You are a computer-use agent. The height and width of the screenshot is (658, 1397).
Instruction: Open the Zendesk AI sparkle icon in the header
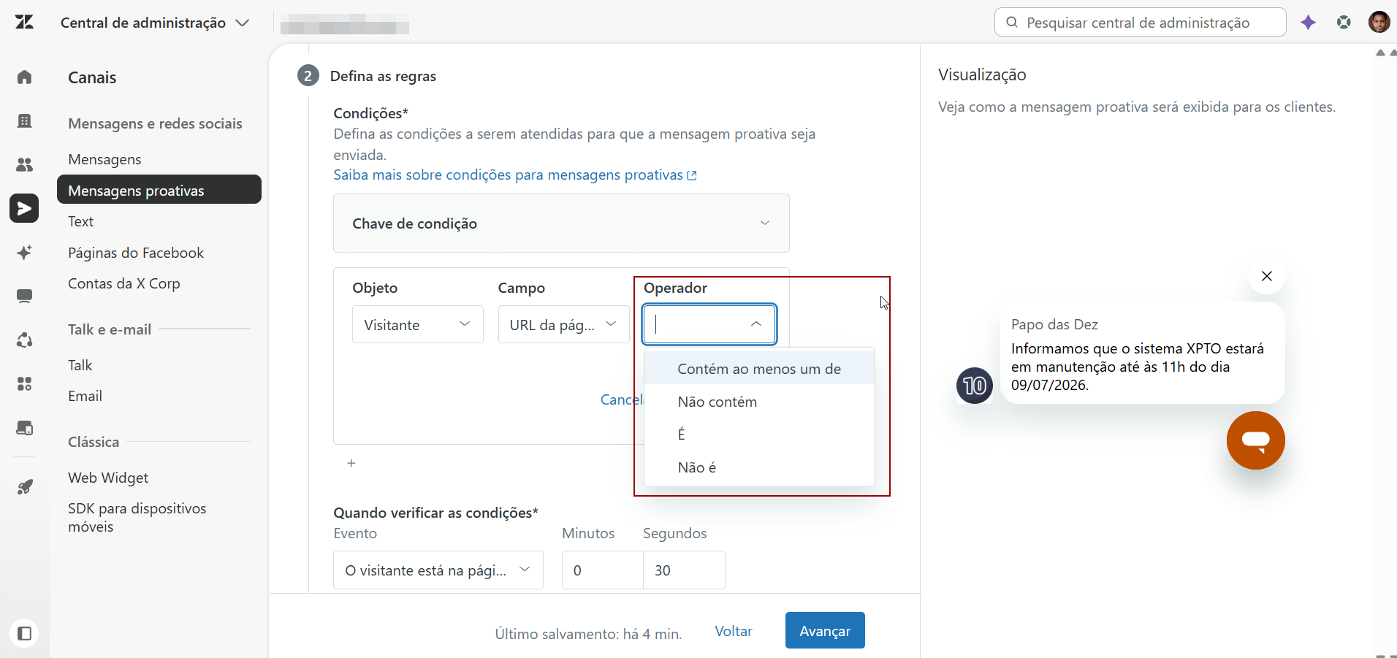coord(1308,23)
